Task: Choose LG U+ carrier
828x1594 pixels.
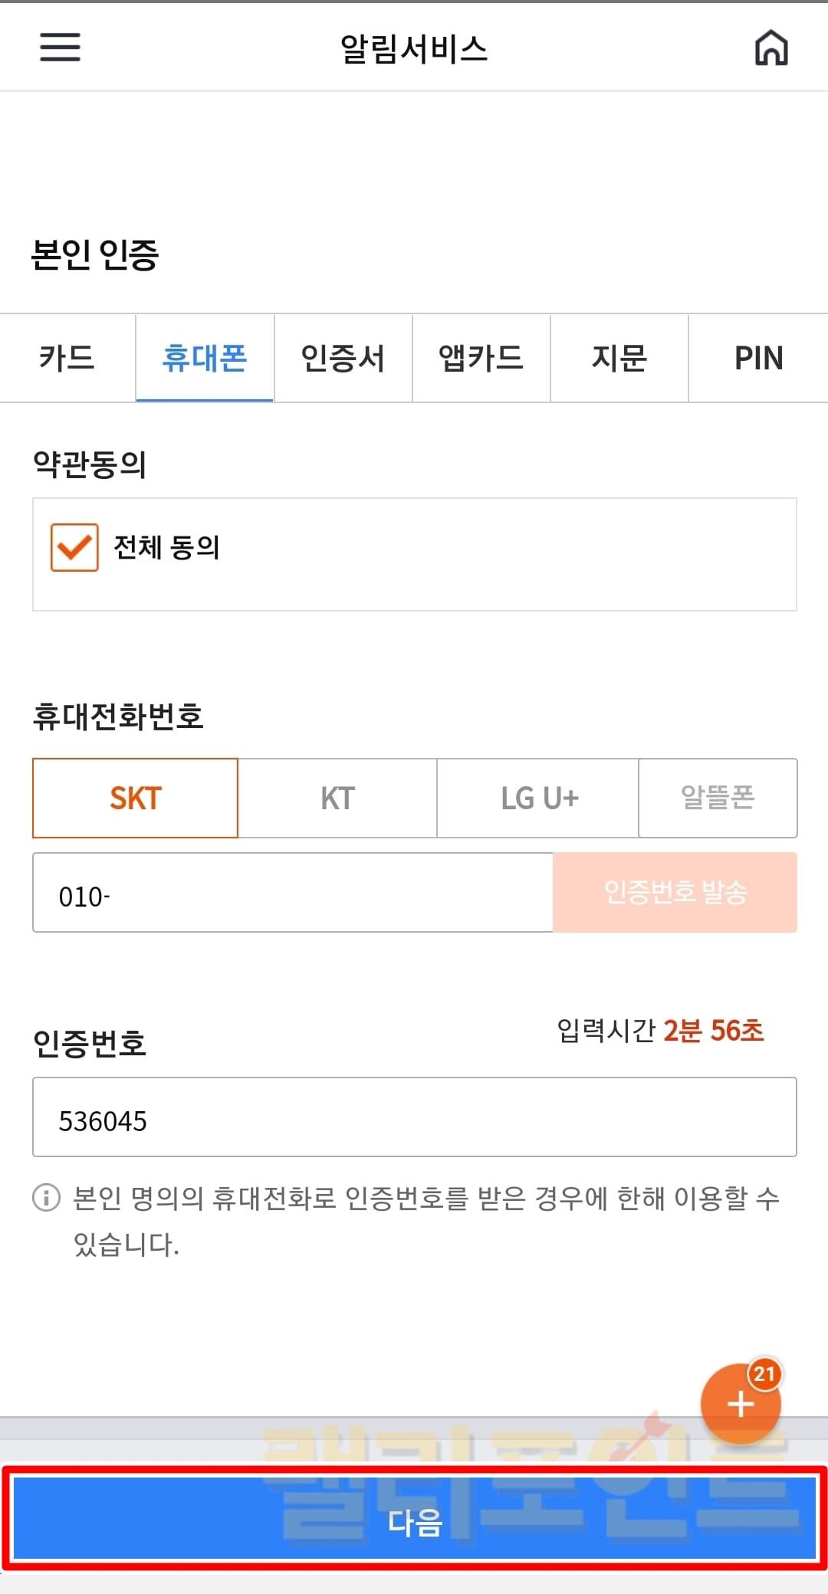Action: 538,799
